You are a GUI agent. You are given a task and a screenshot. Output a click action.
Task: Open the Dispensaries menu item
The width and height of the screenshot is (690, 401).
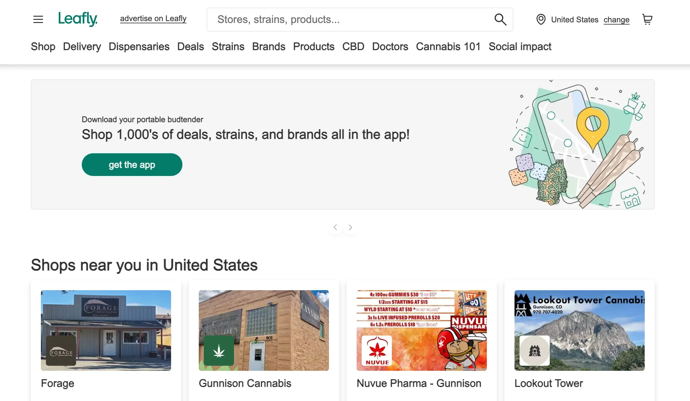[139, 47]
